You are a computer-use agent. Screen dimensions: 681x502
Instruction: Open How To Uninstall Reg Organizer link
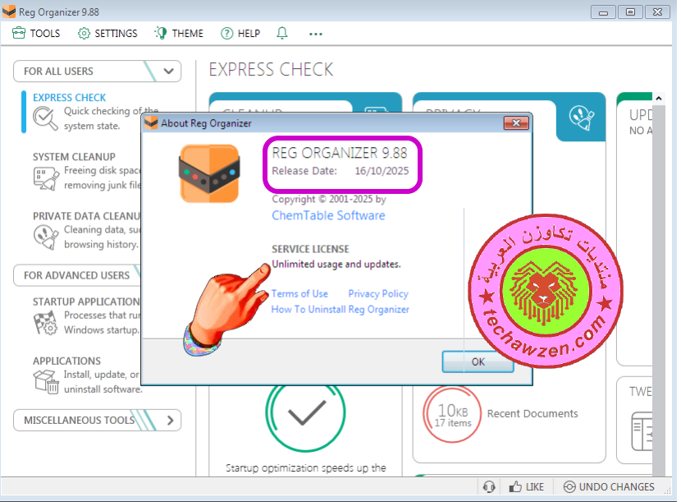point(340,310)
